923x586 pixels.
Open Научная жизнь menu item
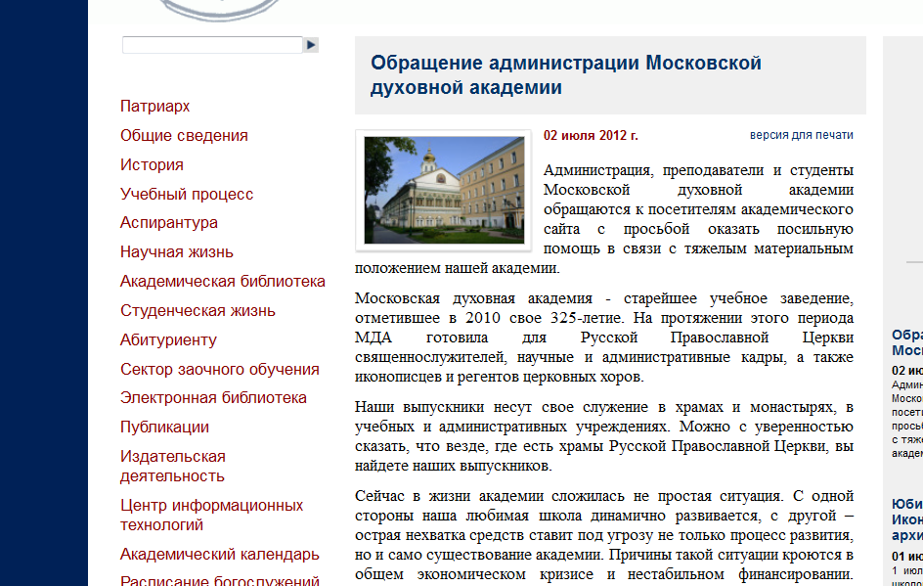(177, 251)
